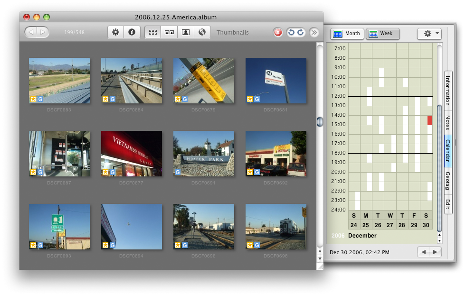Screen dimensions: 475x294
Task: Click the red X delete button
Action: [x=278, y=32]
